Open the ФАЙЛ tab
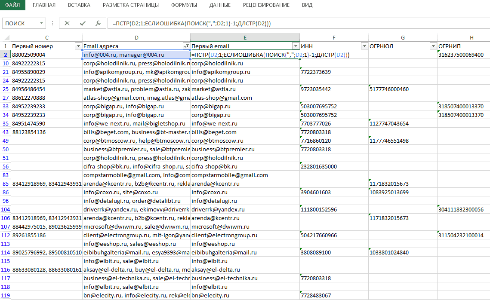This screenshot has width=490, height=300. [12, 5]
